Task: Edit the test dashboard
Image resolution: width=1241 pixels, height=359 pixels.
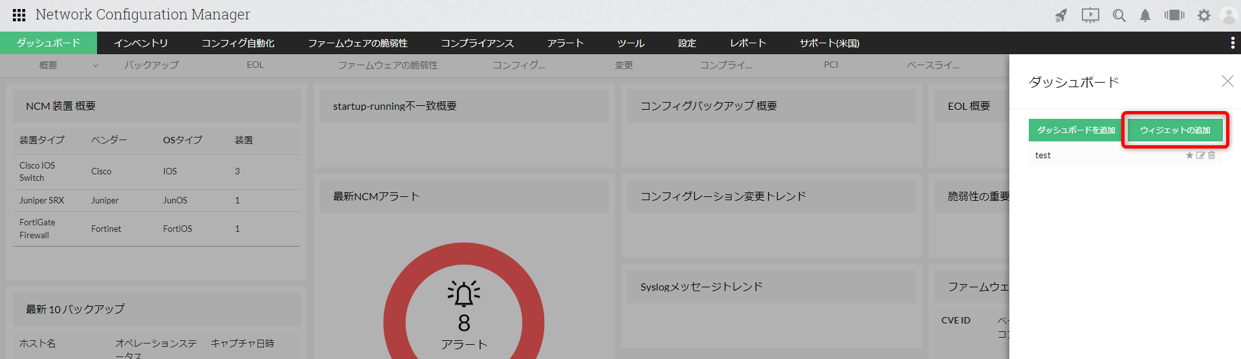Action: point(1201,155)
